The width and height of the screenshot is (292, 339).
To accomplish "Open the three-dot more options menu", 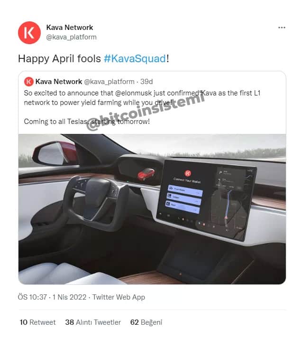I will pyautogui.click(x=282, y=28).
